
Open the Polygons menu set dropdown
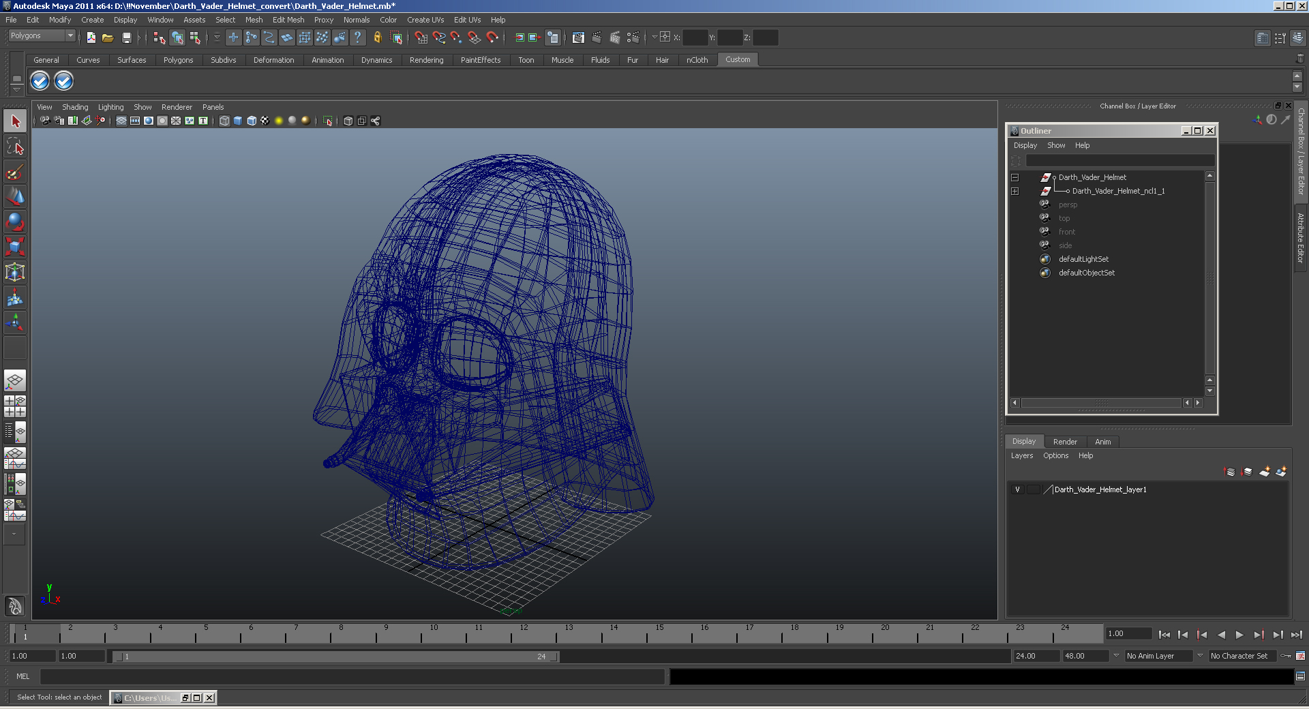(x=41, y=35)
